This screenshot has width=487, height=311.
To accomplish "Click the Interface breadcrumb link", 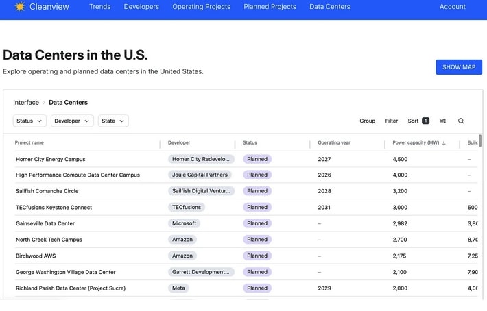I will [26, 103].
